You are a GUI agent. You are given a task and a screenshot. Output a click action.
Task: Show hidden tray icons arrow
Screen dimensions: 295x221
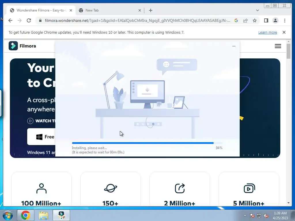pos(245,216)
